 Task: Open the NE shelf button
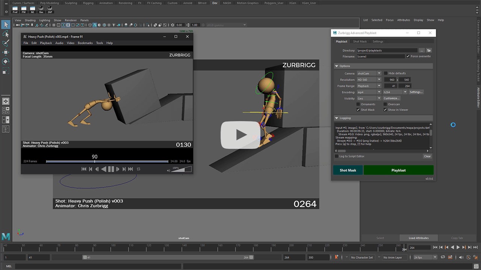(32, 9)
